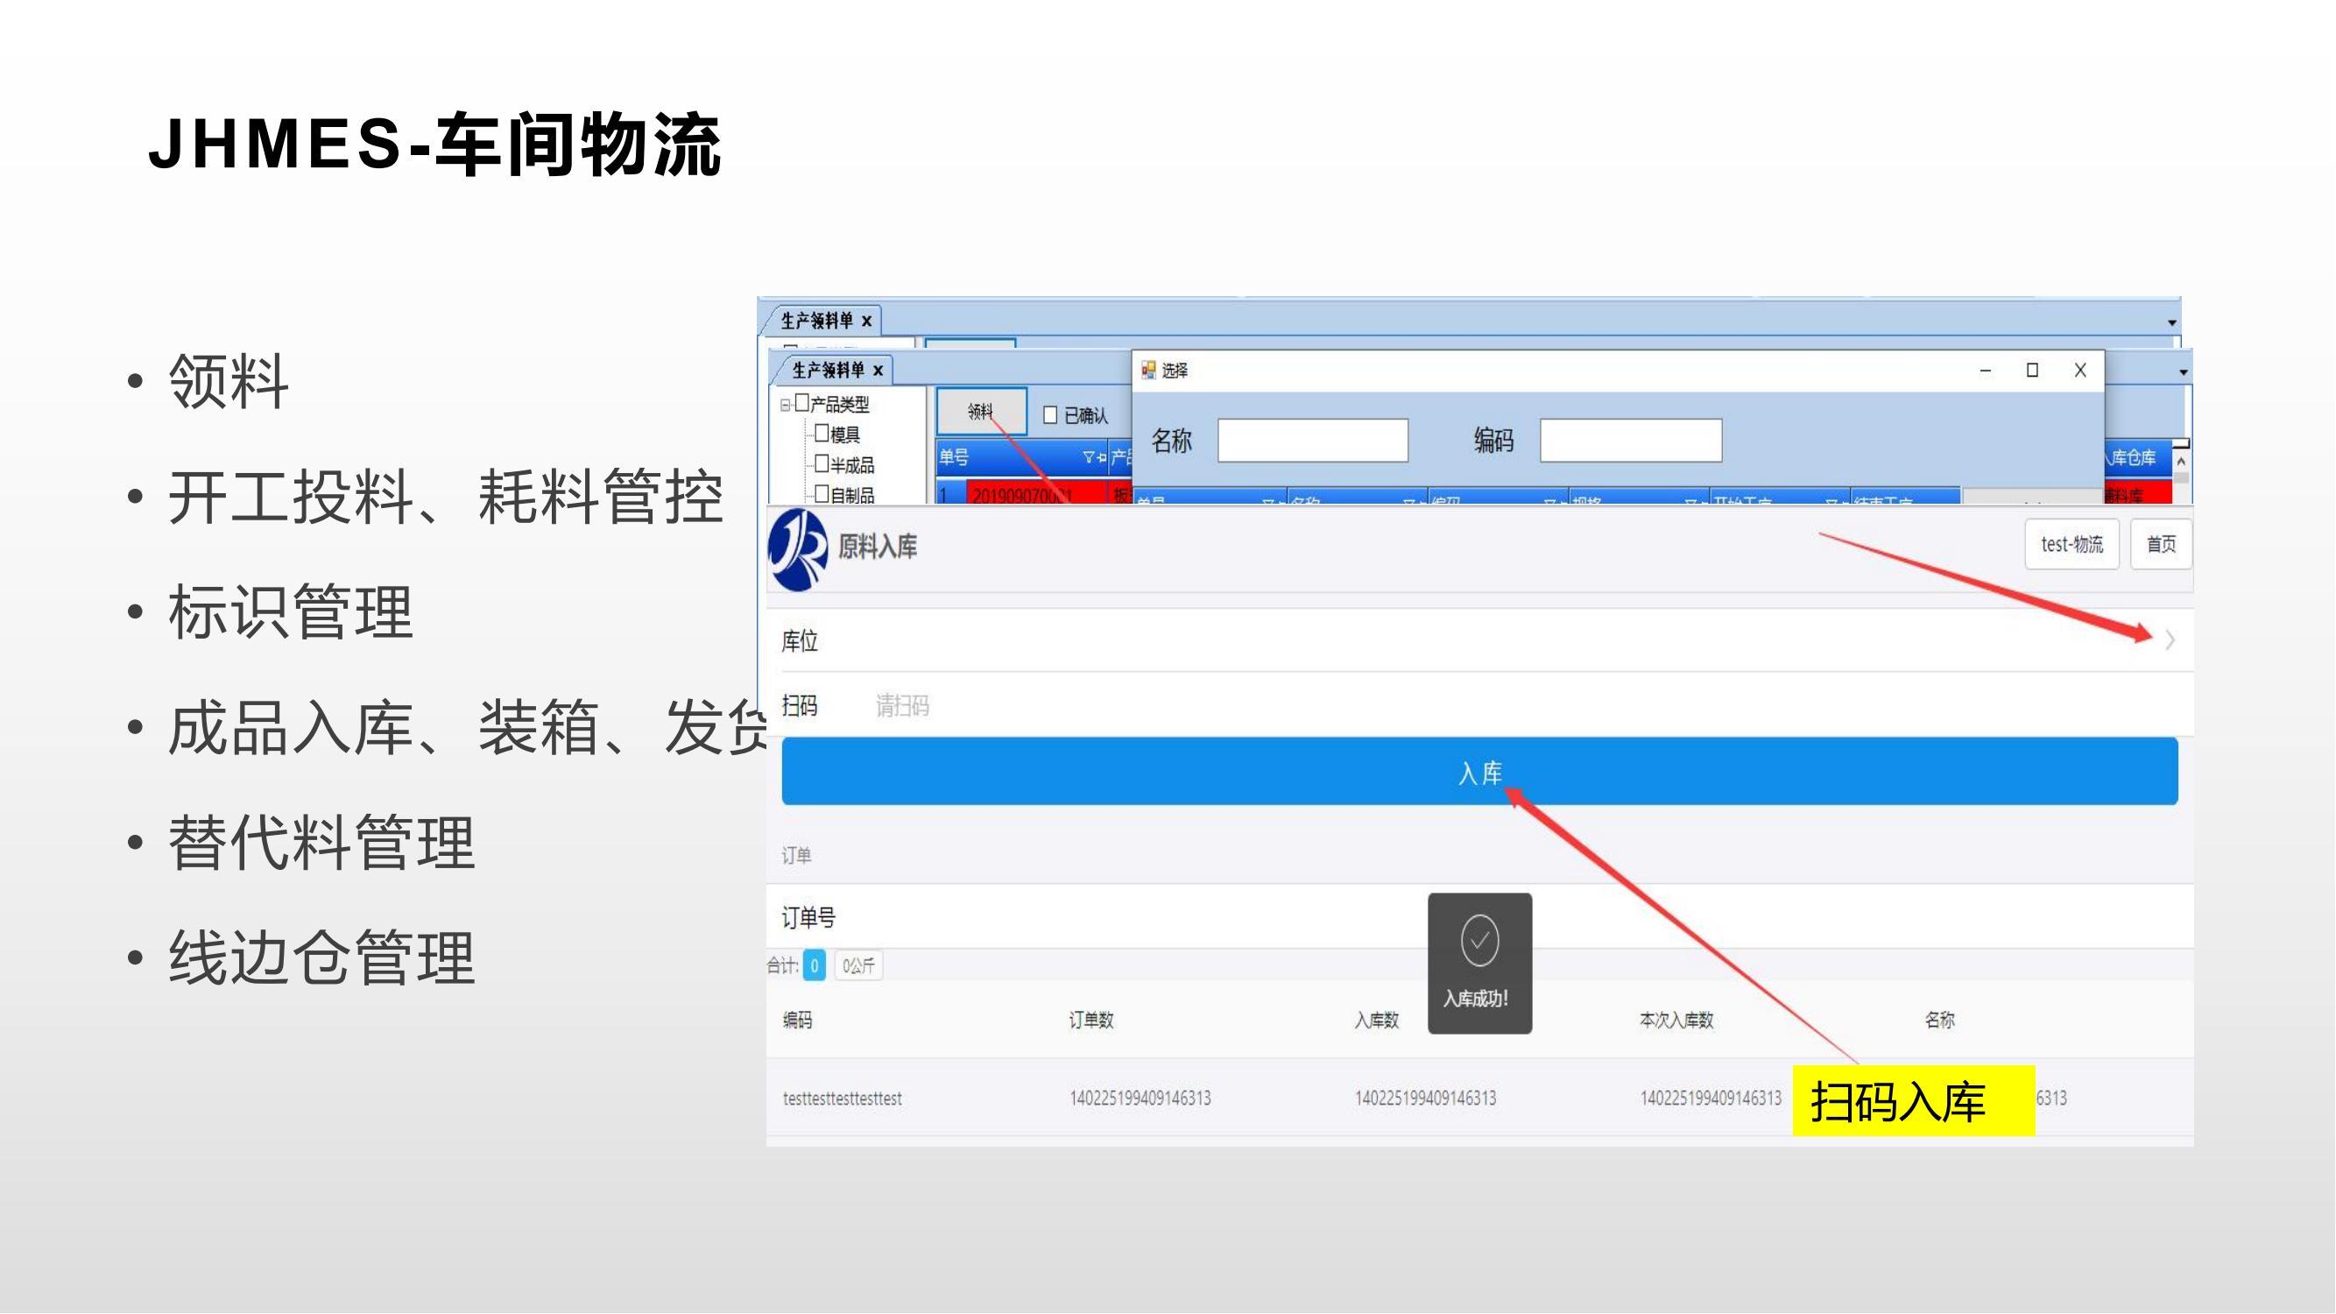2336x1314 pixels.
Task: Click the scrollbar up arrow beside 入库仓库
Action: 2181,463
